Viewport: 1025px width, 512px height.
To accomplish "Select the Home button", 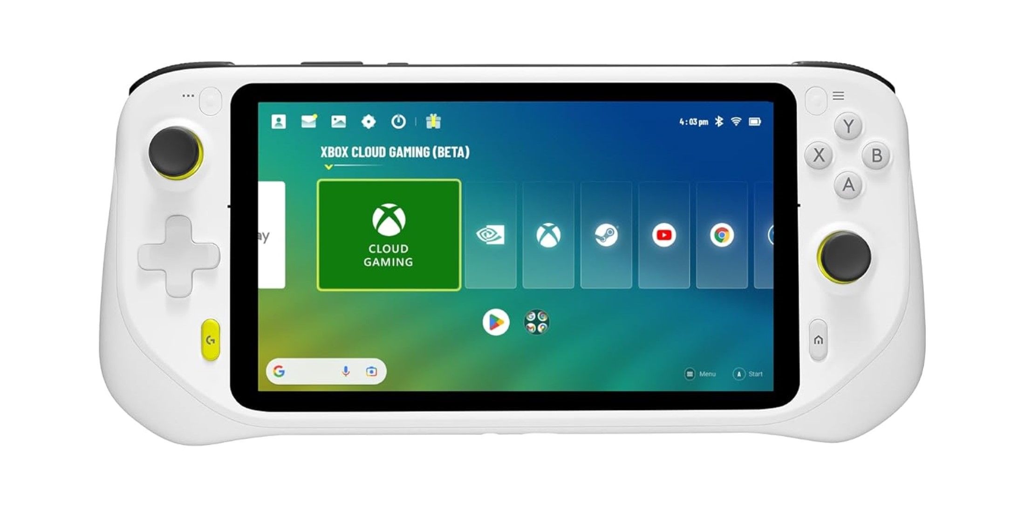I will pos(819,340).
